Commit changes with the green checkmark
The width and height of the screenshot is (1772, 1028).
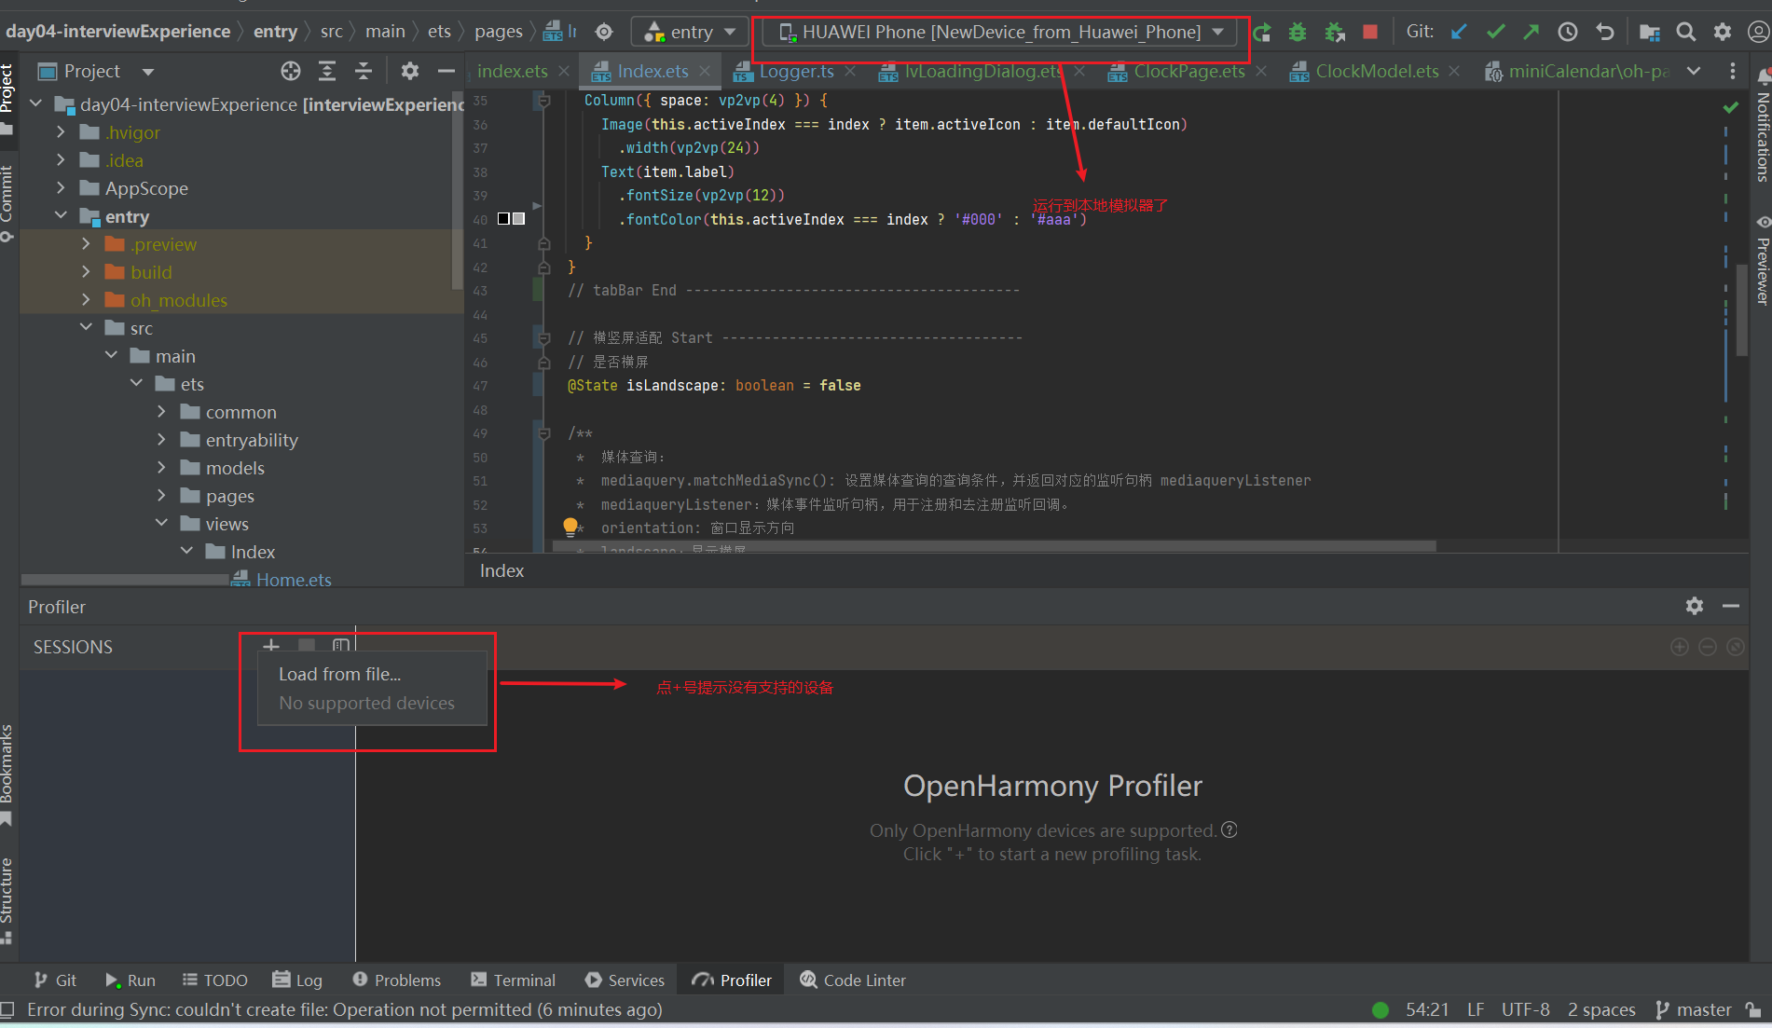(x=1496, y=32)
